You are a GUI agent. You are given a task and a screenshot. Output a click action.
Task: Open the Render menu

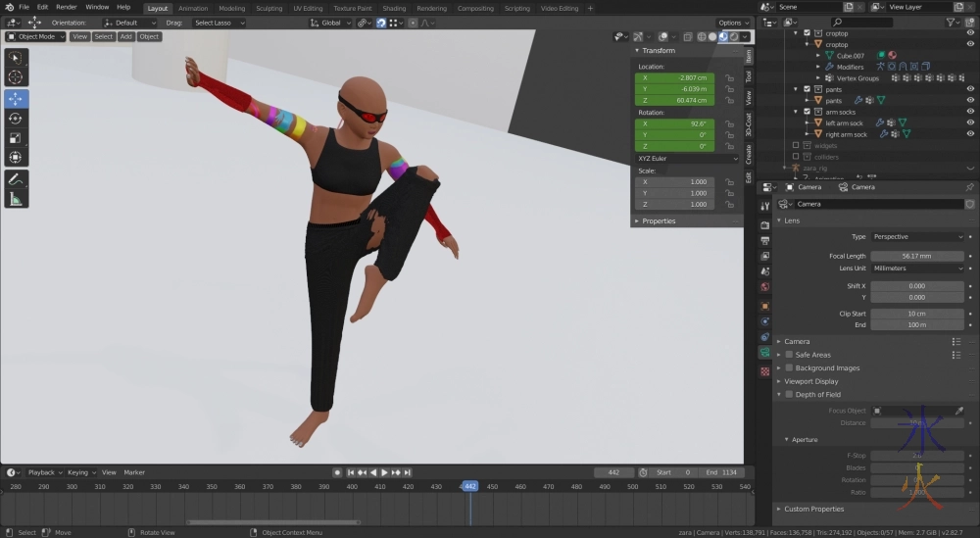(66, 7)
